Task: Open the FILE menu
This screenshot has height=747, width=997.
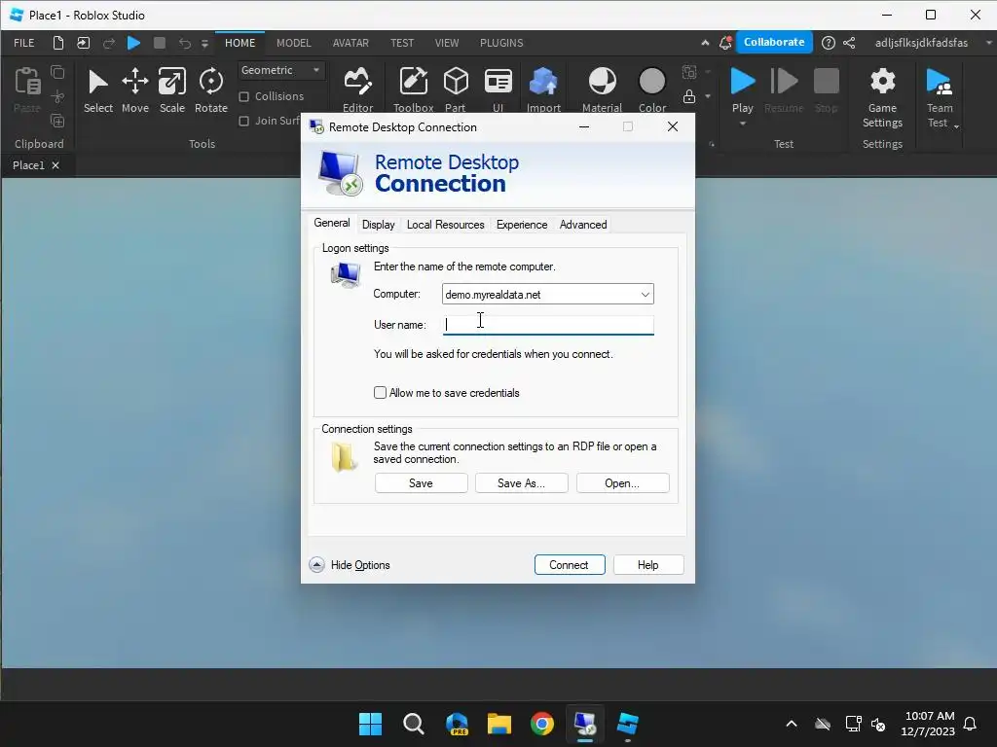Action: [x=24, y=43]
